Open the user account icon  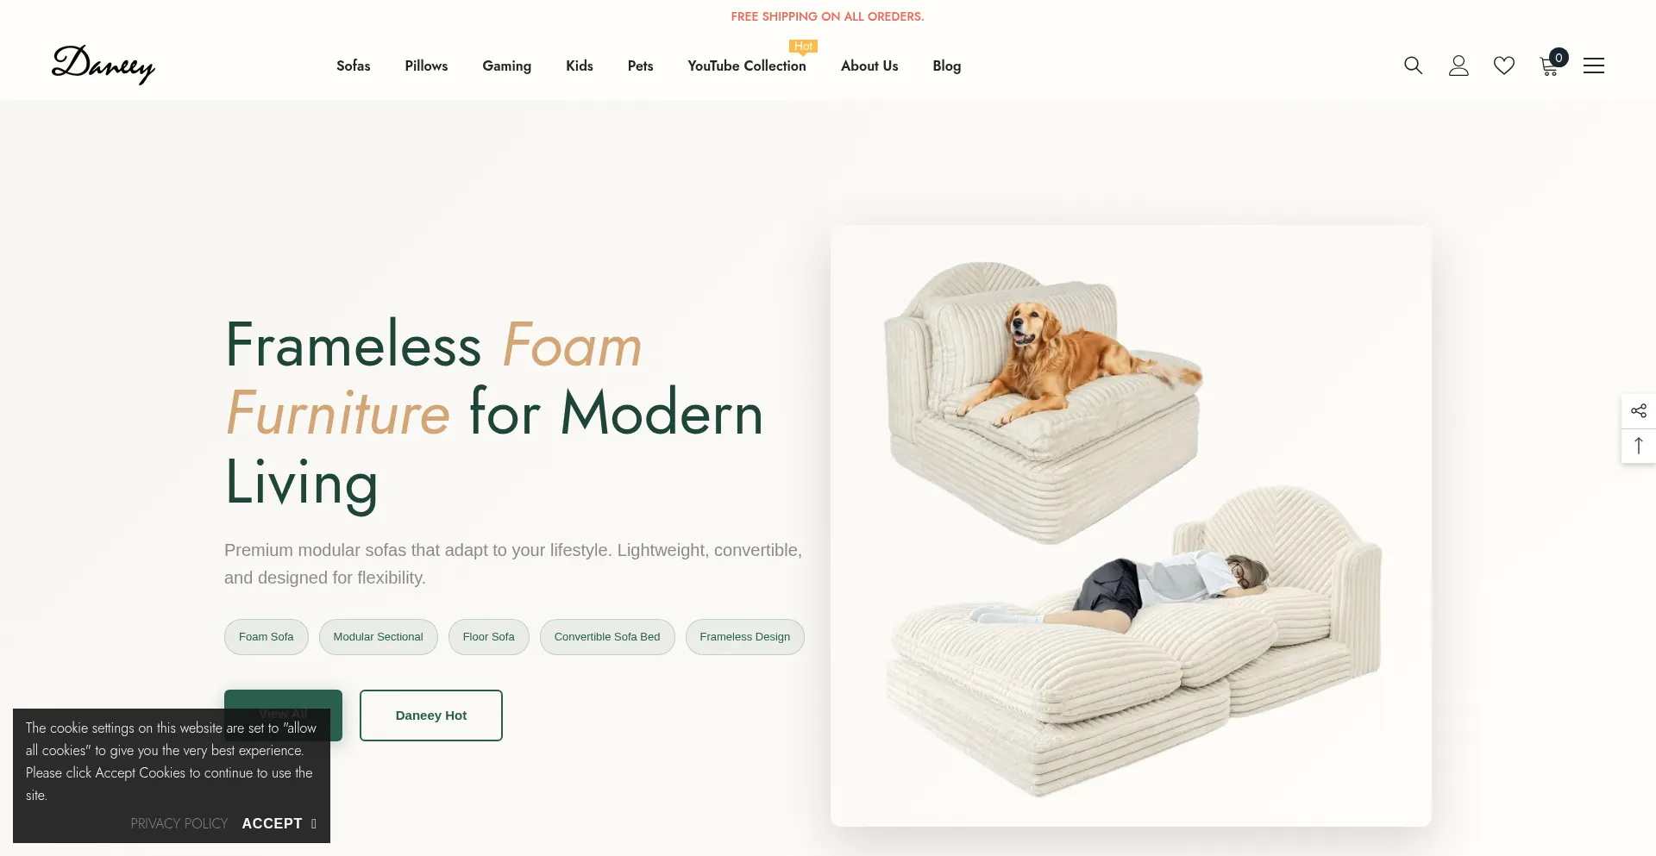click(1458, 66)
